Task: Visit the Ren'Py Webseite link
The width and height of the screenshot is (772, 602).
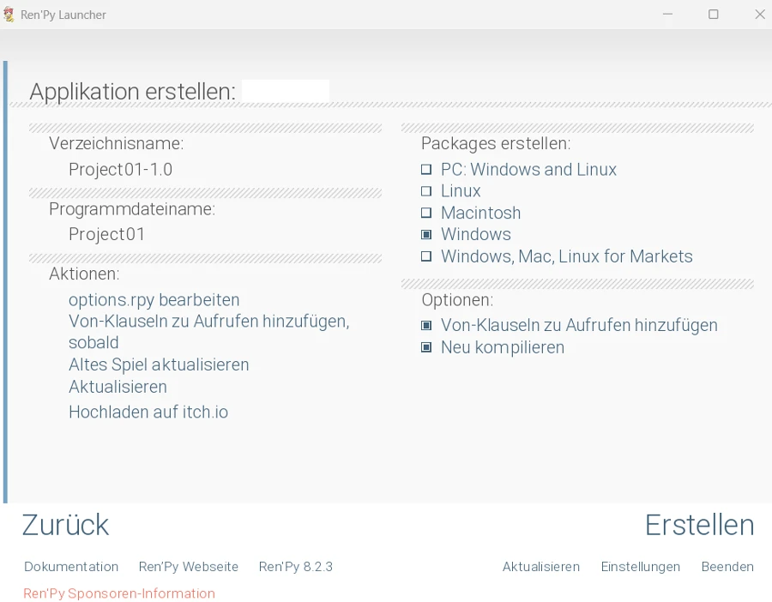Action: pyautogui.click(x=189, y=567)
